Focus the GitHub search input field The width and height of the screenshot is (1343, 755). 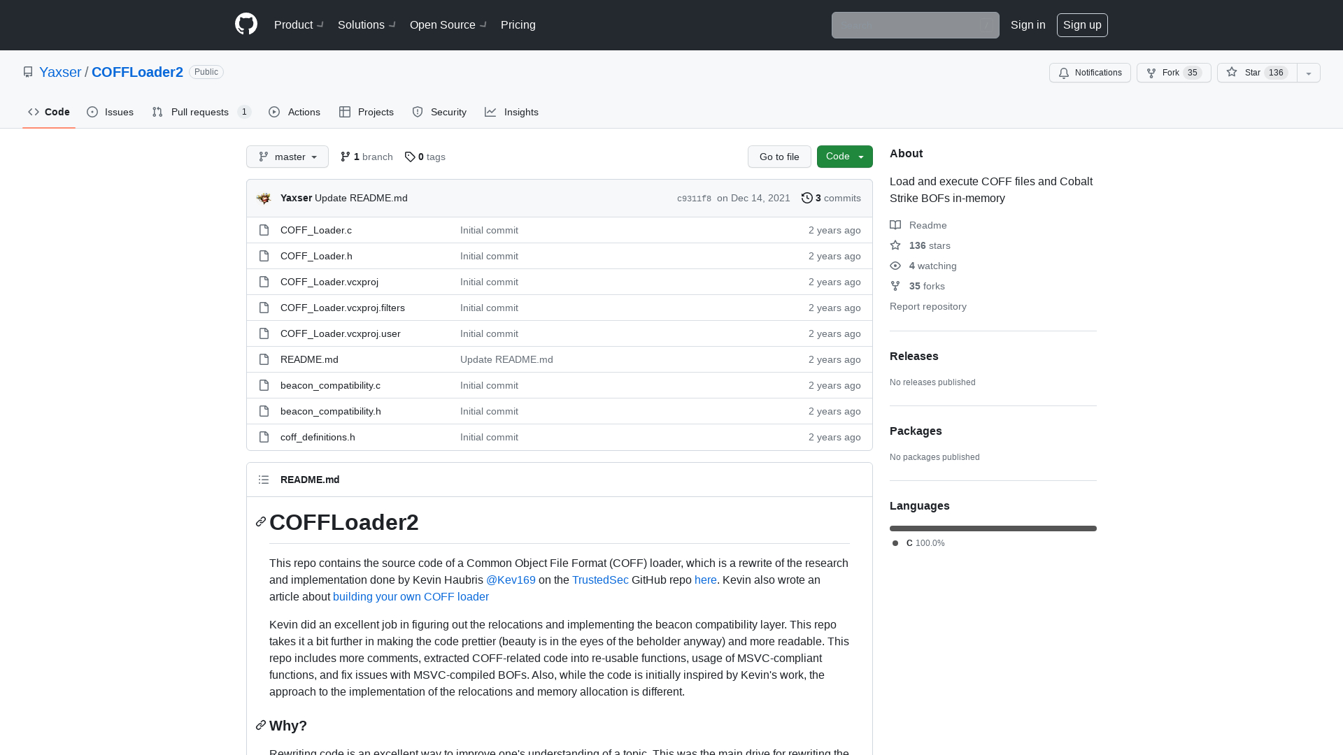[x=915, y=25]
